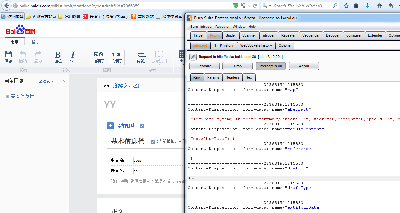Open the help icon next to 基本信息栏
400x213 pixels.
(x=153, y=142)
